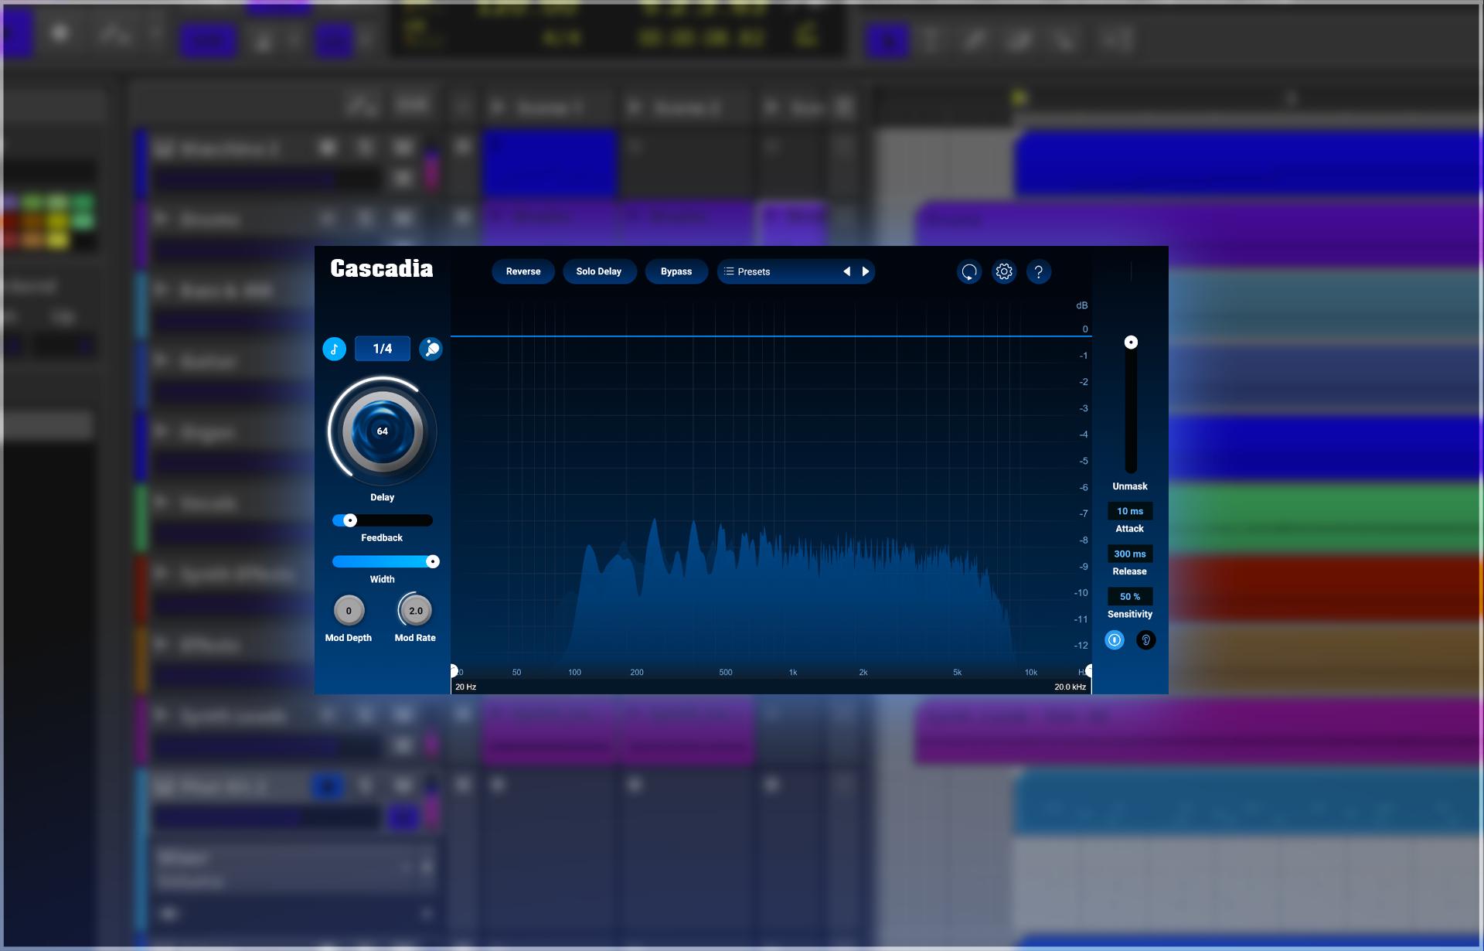
Task: Toggle the Unmask power button
Action: point(1115,639)
